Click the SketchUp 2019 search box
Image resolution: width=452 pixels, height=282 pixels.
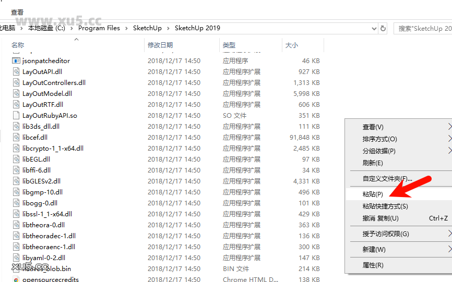(423, 29)
